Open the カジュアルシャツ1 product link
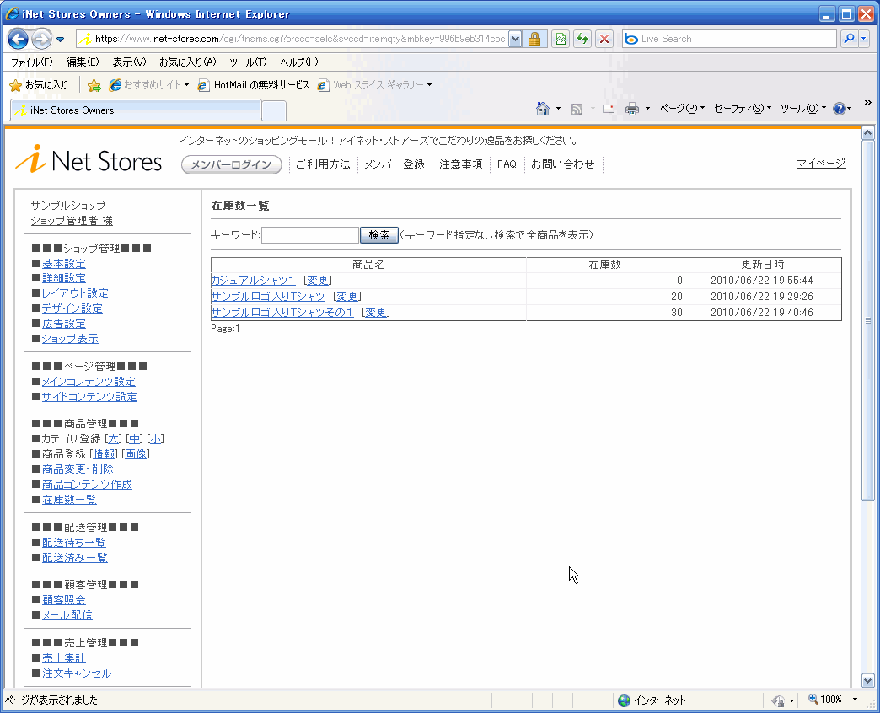This screenshot has width=880, height=713. 253,281
